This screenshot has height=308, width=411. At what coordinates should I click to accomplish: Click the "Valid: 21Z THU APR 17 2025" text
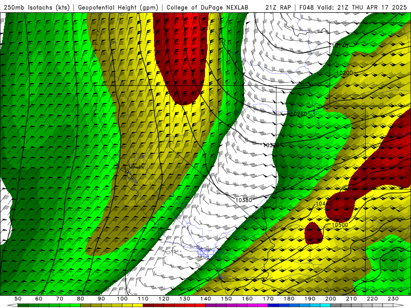coord(362,8)
